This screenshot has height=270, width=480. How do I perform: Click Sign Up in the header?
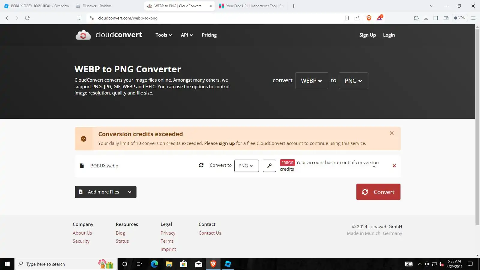(367, 35)
